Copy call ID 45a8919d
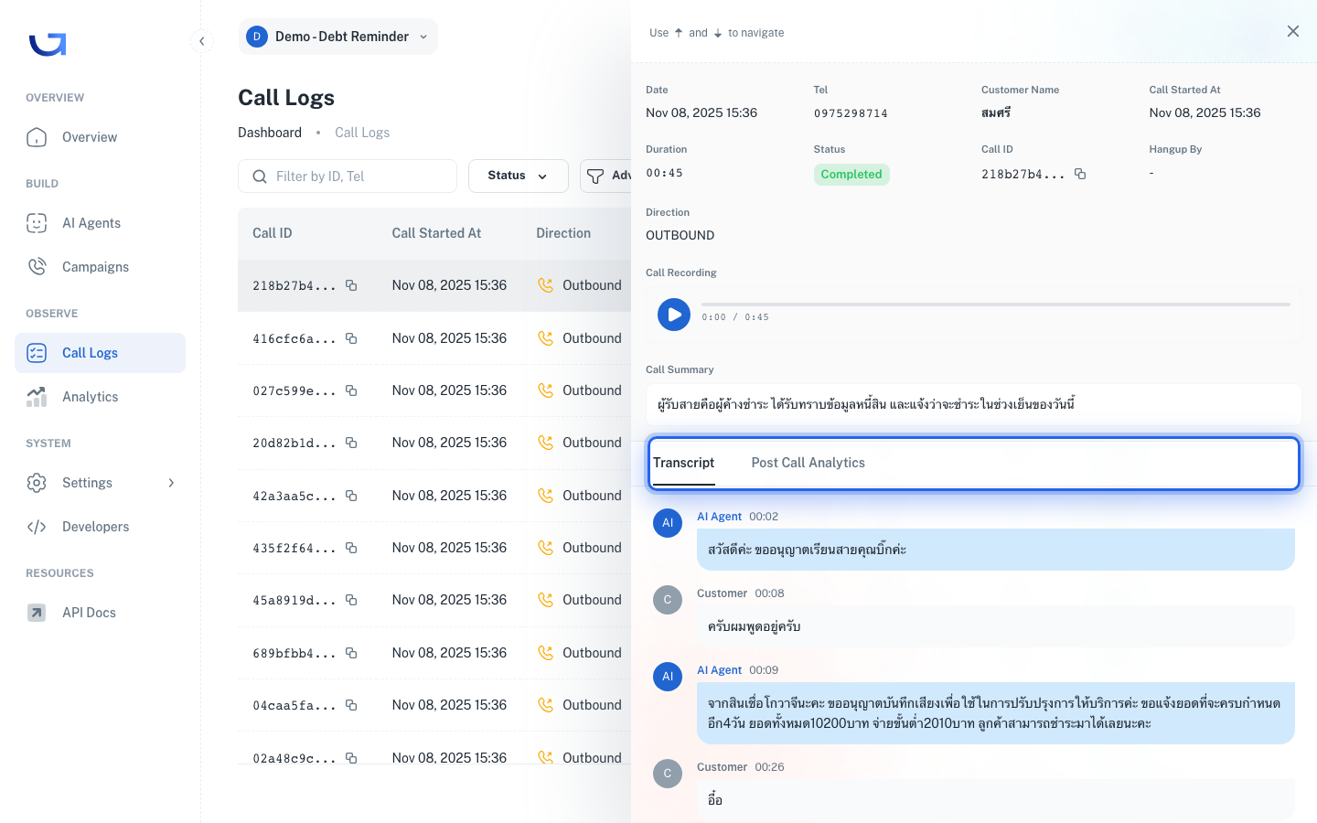The width and height of the screenshot is (1317, 823). tap(351, 600)
